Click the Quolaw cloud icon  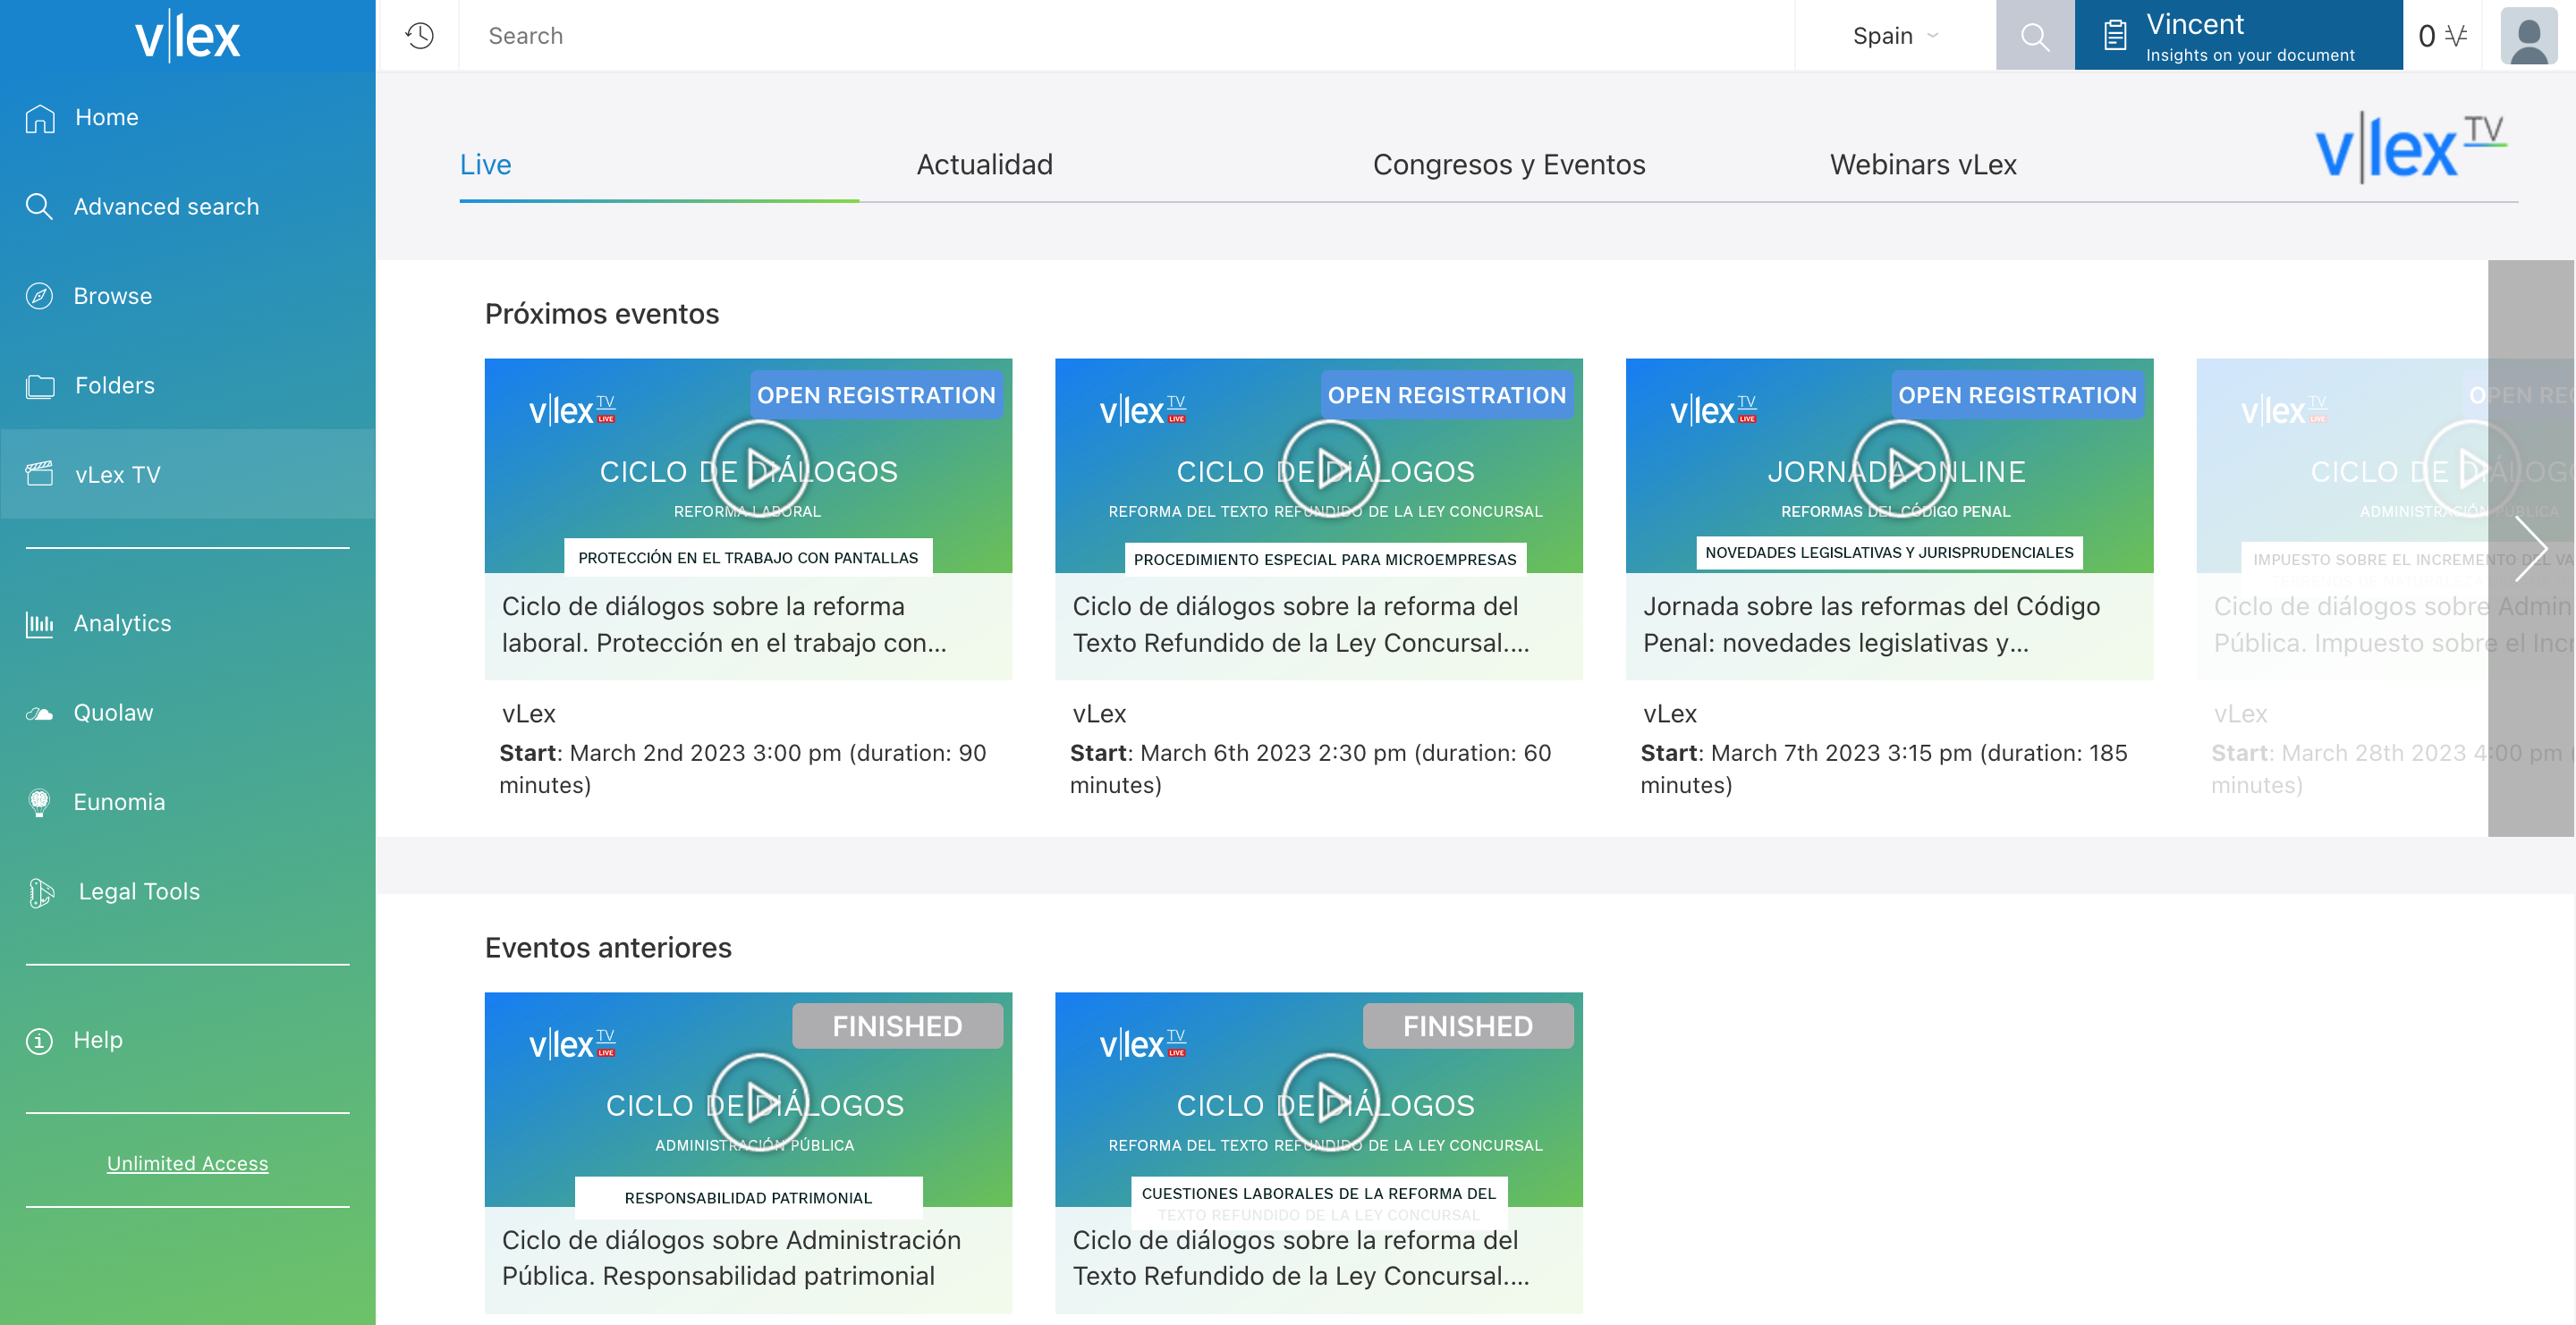[x=39, y=713]
